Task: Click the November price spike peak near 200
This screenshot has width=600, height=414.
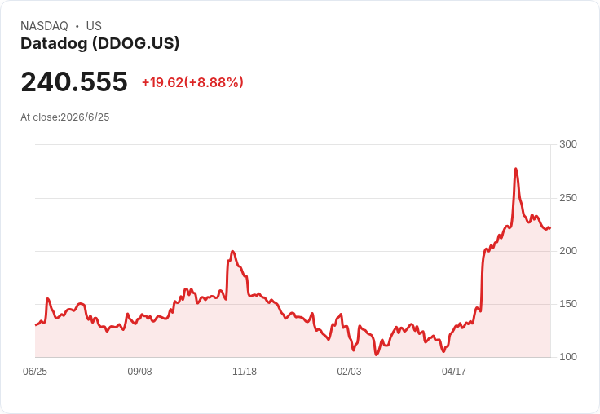Action: [x=232, y=252]
